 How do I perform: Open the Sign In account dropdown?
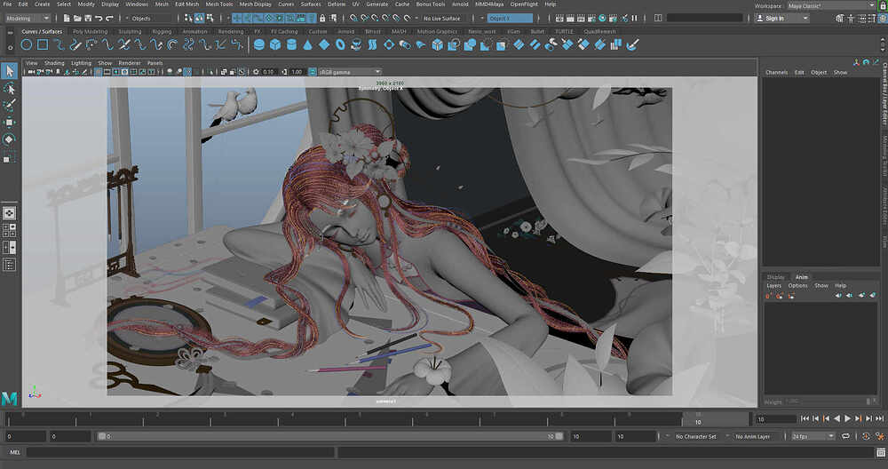click(x=782, y=18)
